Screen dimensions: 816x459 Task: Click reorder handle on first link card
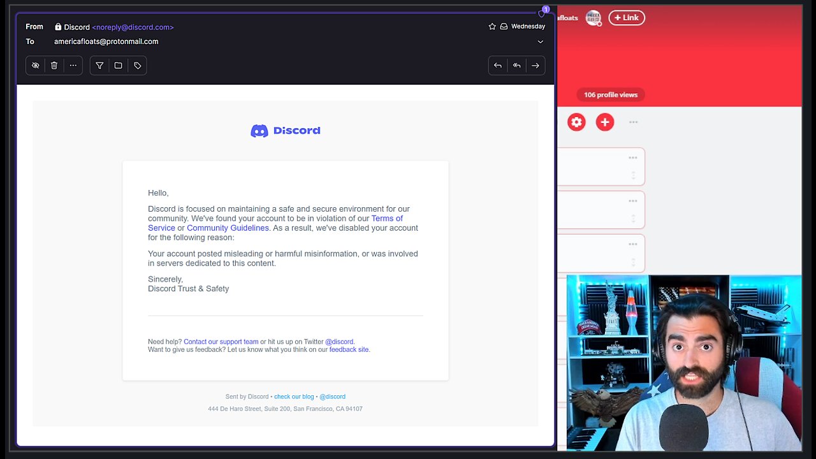click(x=633, y=175)
